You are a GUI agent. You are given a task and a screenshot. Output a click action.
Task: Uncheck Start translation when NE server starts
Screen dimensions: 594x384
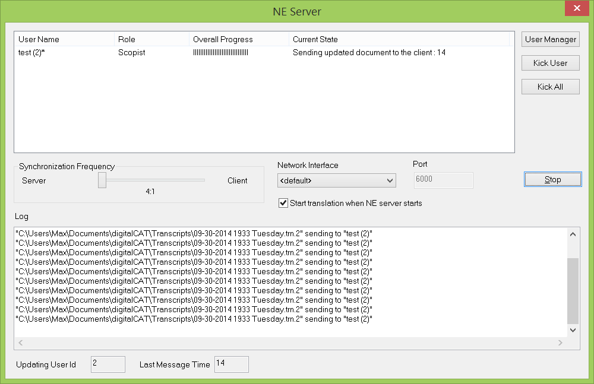283,203
